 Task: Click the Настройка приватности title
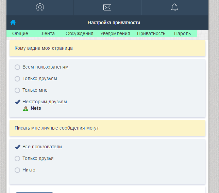114,23
